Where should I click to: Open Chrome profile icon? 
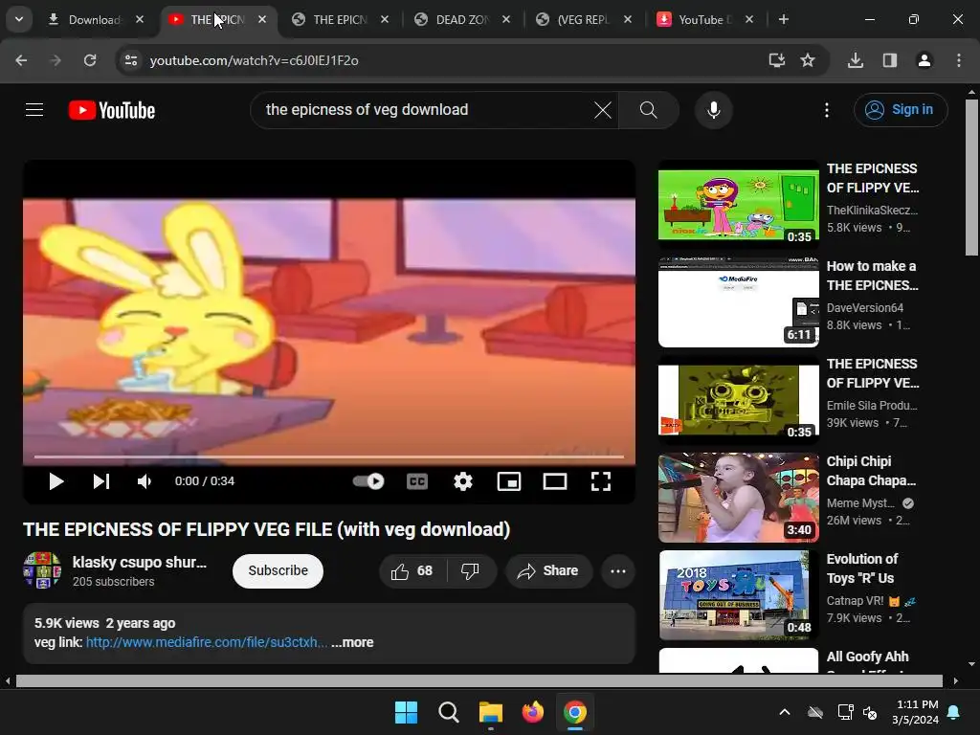pos(924,60)
